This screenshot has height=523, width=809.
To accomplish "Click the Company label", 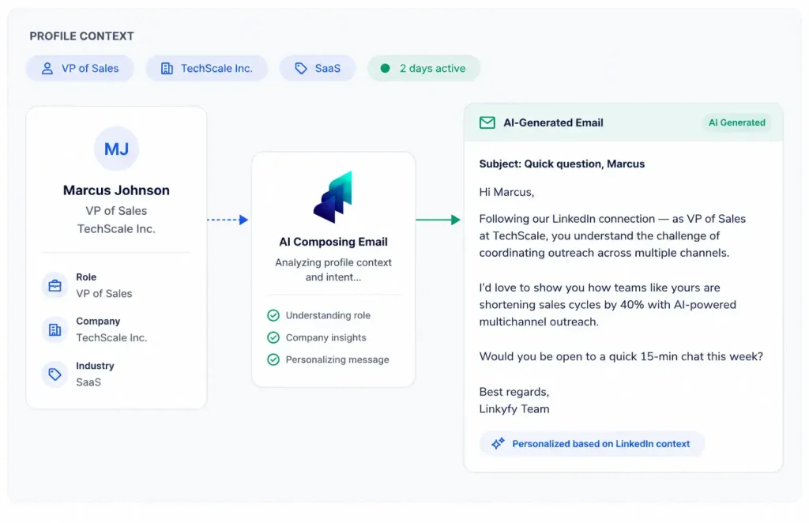I will (x=98, y=322).
